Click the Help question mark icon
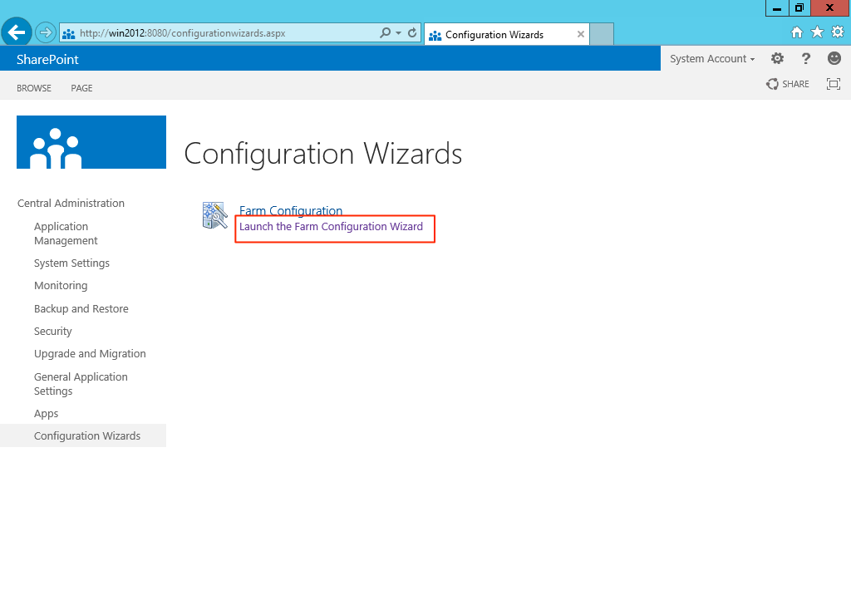The image size is (851, 605). pos(806,59)
